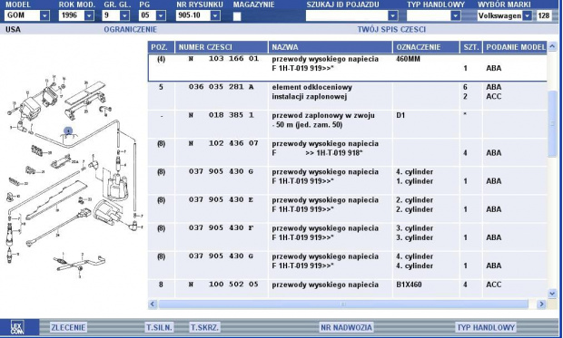The height and width of the screenshot is (338, 563).
Task: Click the table scroll down arrow
Action: (x=552, y=294)
